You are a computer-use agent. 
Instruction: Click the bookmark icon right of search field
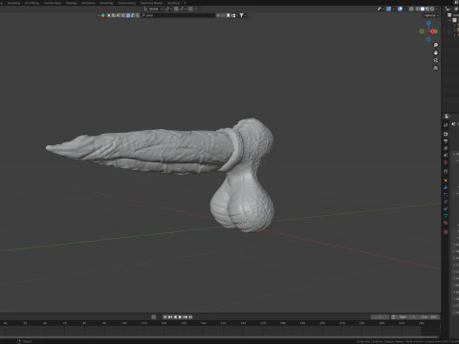[229, 15]
